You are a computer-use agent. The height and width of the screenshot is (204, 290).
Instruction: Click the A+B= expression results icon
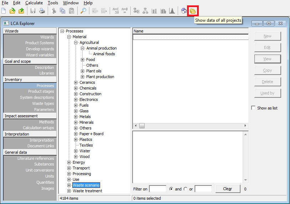125,11
